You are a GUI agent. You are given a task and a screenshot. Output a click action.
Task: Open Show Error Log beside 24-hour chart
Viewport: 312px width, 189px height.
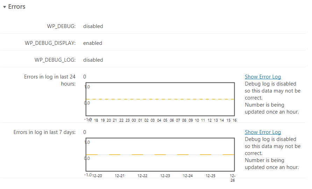(x=263, y=77)
